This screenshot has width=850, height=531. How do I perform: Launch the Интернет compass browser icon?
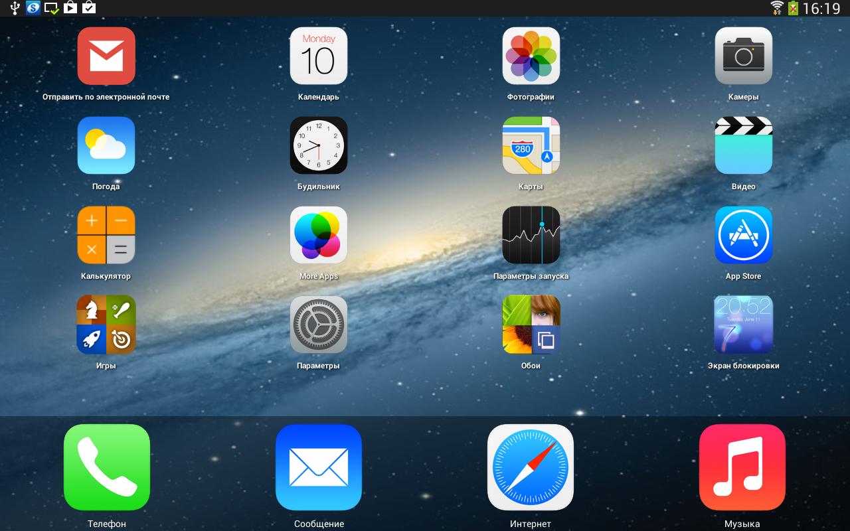click(531, 467)
